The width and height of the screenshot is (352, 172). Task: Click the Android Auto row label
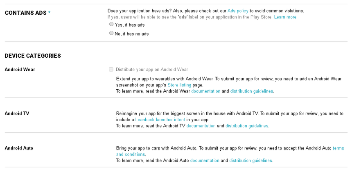coord(19,148)
